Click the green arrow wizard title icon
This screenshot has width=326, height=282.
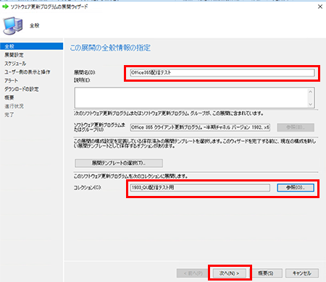pyautogui.click(x=5, y=7)
